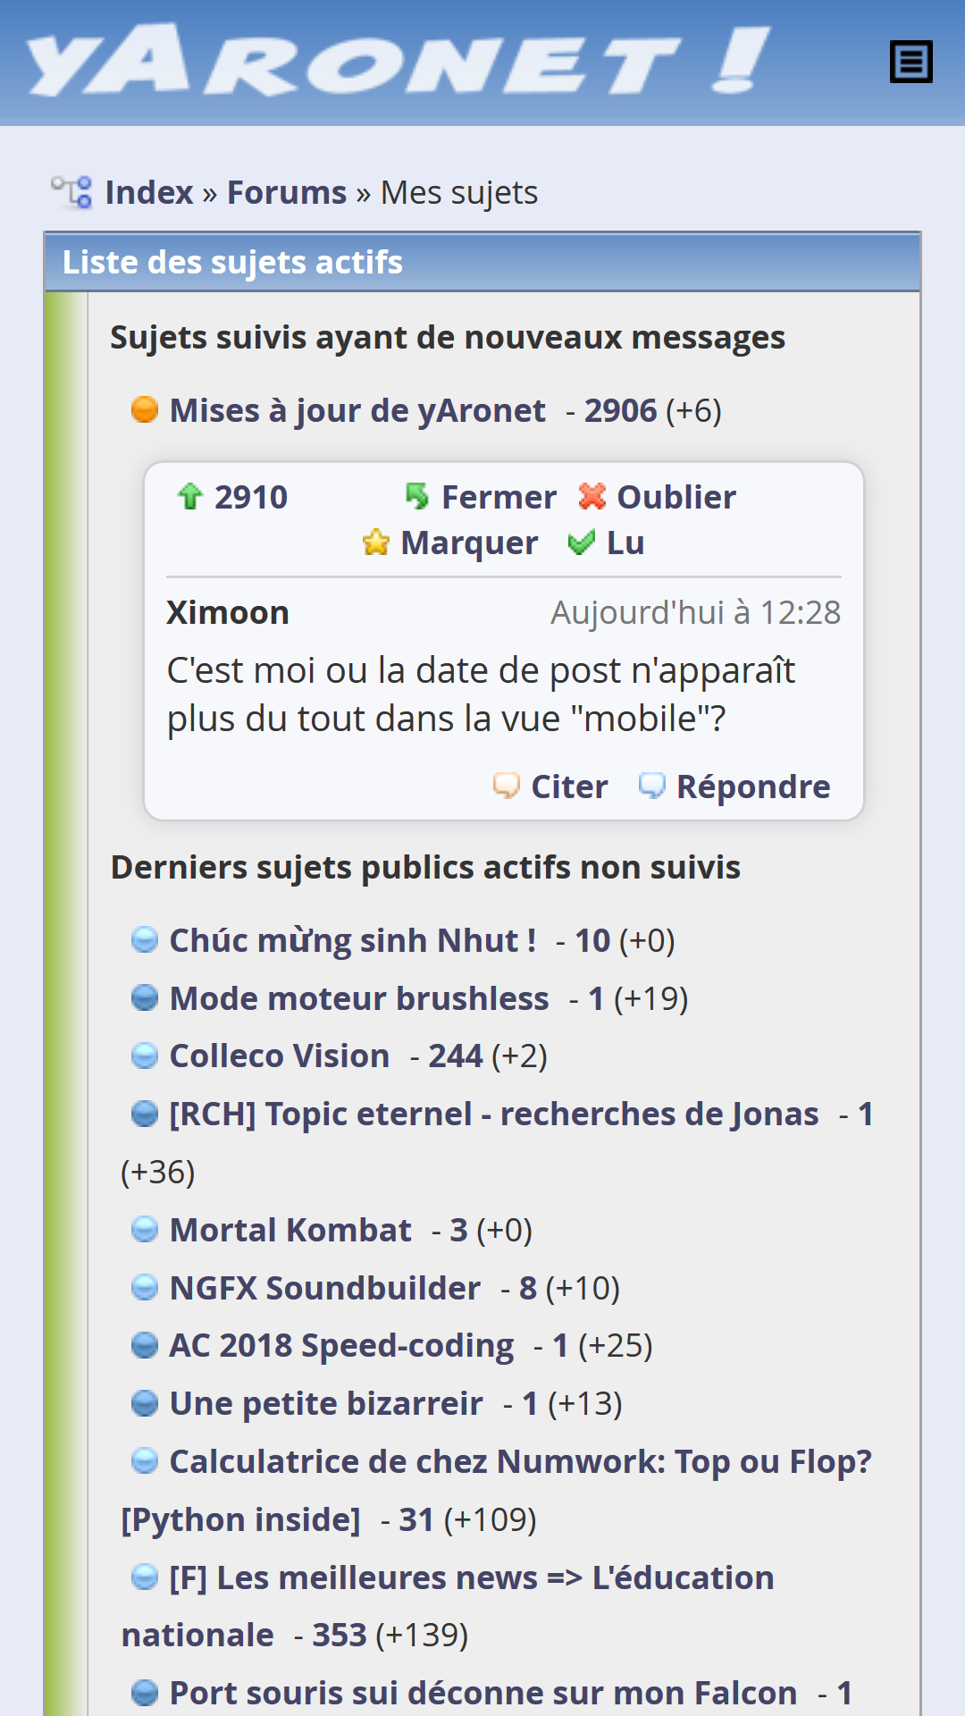Open NGFX Soundbuilder topic link

coord(325,1289)
